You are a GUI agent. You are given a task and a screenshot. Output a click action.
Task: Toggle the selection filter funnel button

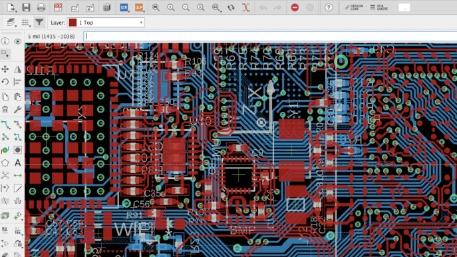[x=39, y=22]
